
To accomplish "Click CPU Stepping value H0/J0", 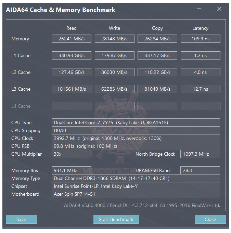I will coord(136,130).
